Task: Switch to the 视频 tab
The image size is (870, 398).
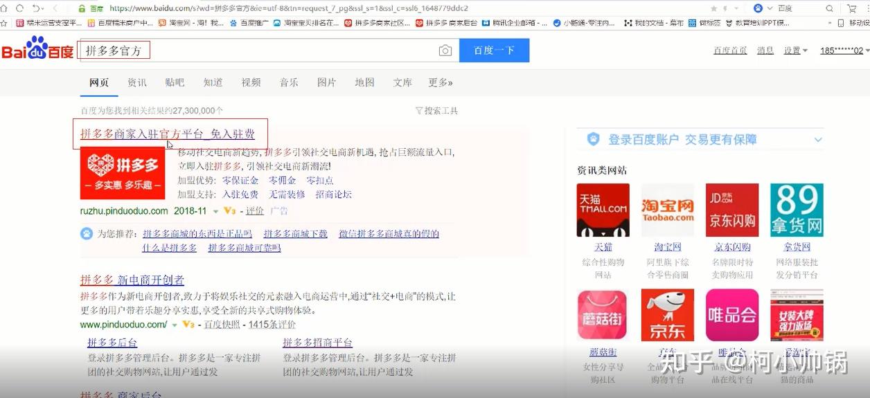Action: pyautogui.click(x=251, y=82)
